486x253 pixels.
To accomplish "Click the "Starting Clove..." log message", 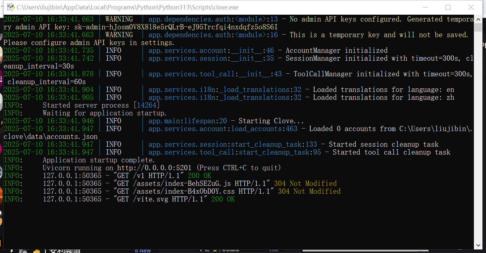I will click(x=271, y=121).
